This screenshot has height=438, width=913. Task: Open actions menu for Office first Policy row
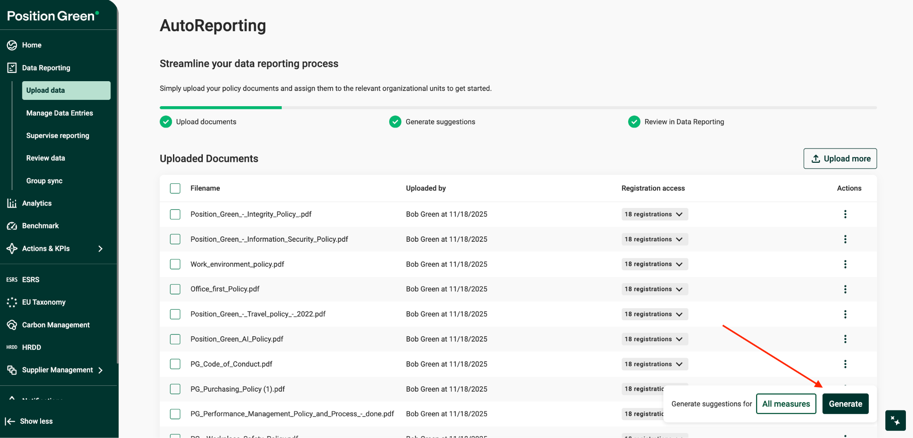click(845, 289)
